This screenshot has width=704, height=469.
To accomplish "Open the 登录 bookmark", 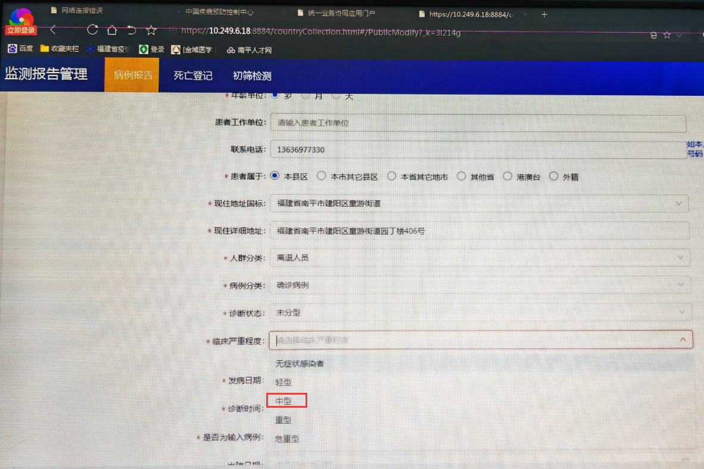I will pyautogui.click(x=152, y=49).
